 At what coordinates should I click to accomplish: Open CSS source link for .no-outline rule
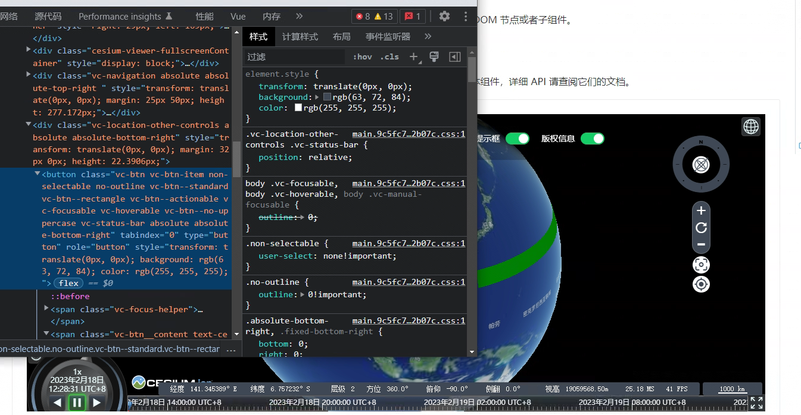[x=409, y=282]
